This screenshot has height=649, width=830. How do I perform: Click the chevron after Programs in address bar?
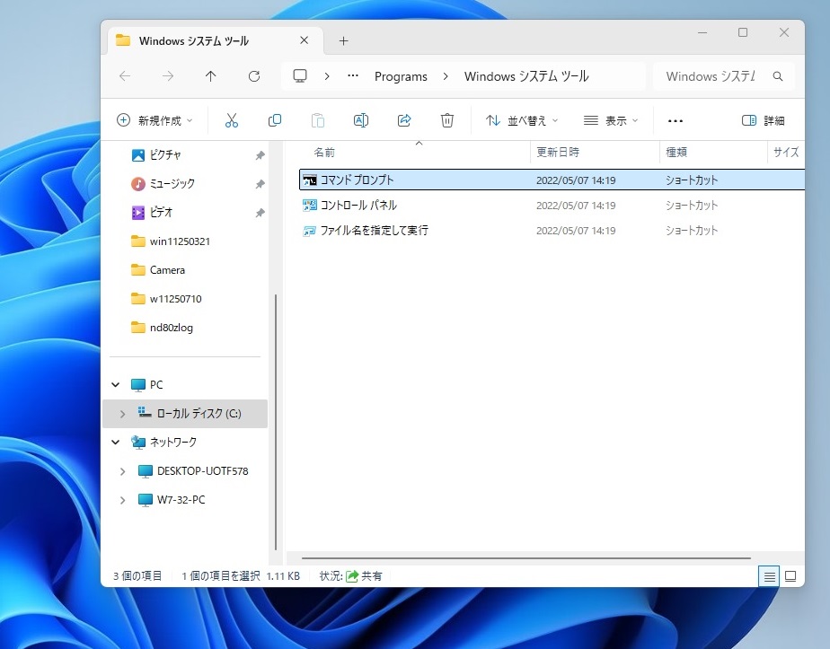[x=446, y=76]
